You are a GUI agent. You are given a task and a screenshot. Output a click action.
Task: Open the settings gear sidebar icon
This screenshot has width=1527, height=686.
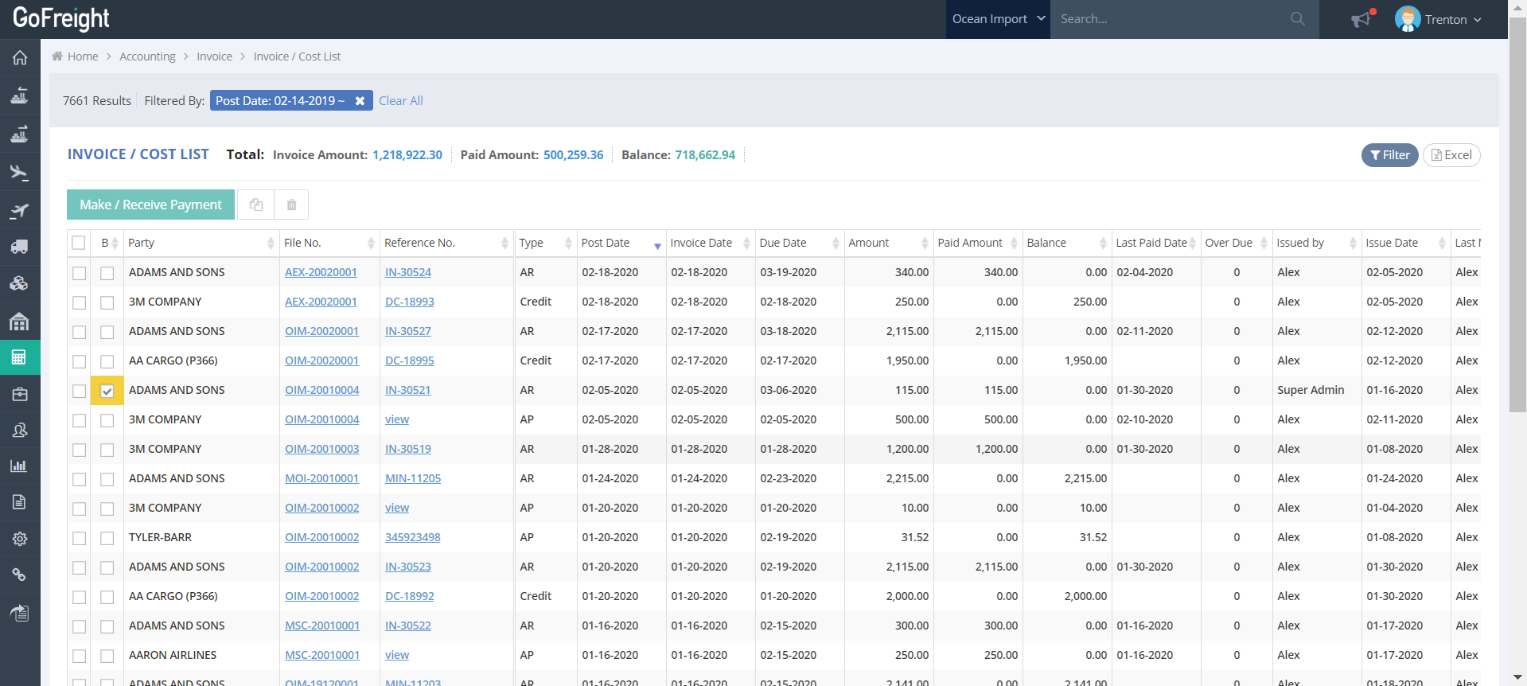coord(20,539)
